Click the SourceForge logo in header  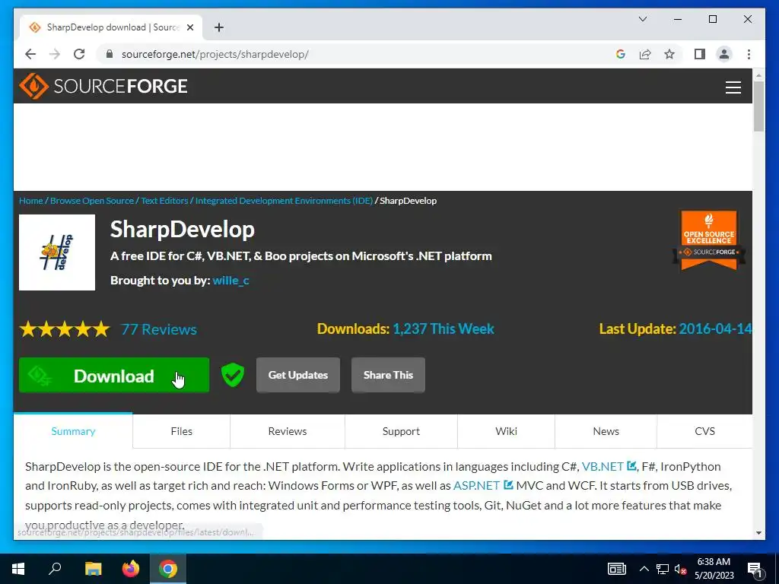click(103, 86)
